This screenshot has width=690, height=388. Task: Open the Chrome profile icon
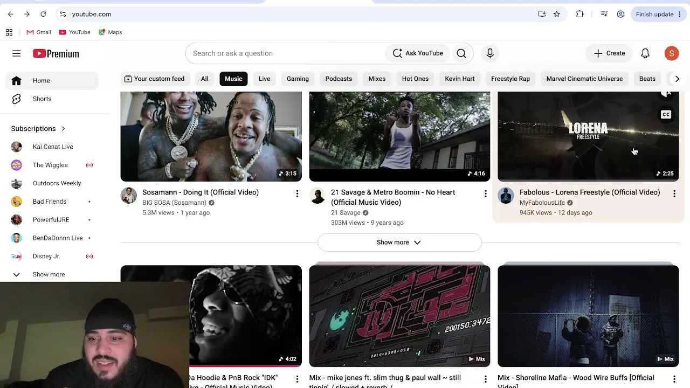tap(620, 14)
